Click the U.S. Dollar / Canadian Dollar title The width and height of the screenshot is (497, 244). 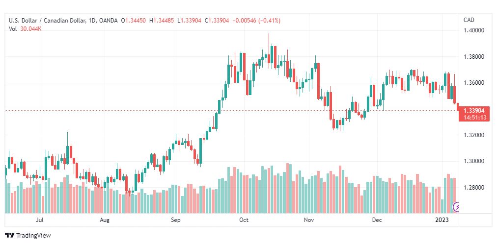pyautogui.click(x=47, y=21)
